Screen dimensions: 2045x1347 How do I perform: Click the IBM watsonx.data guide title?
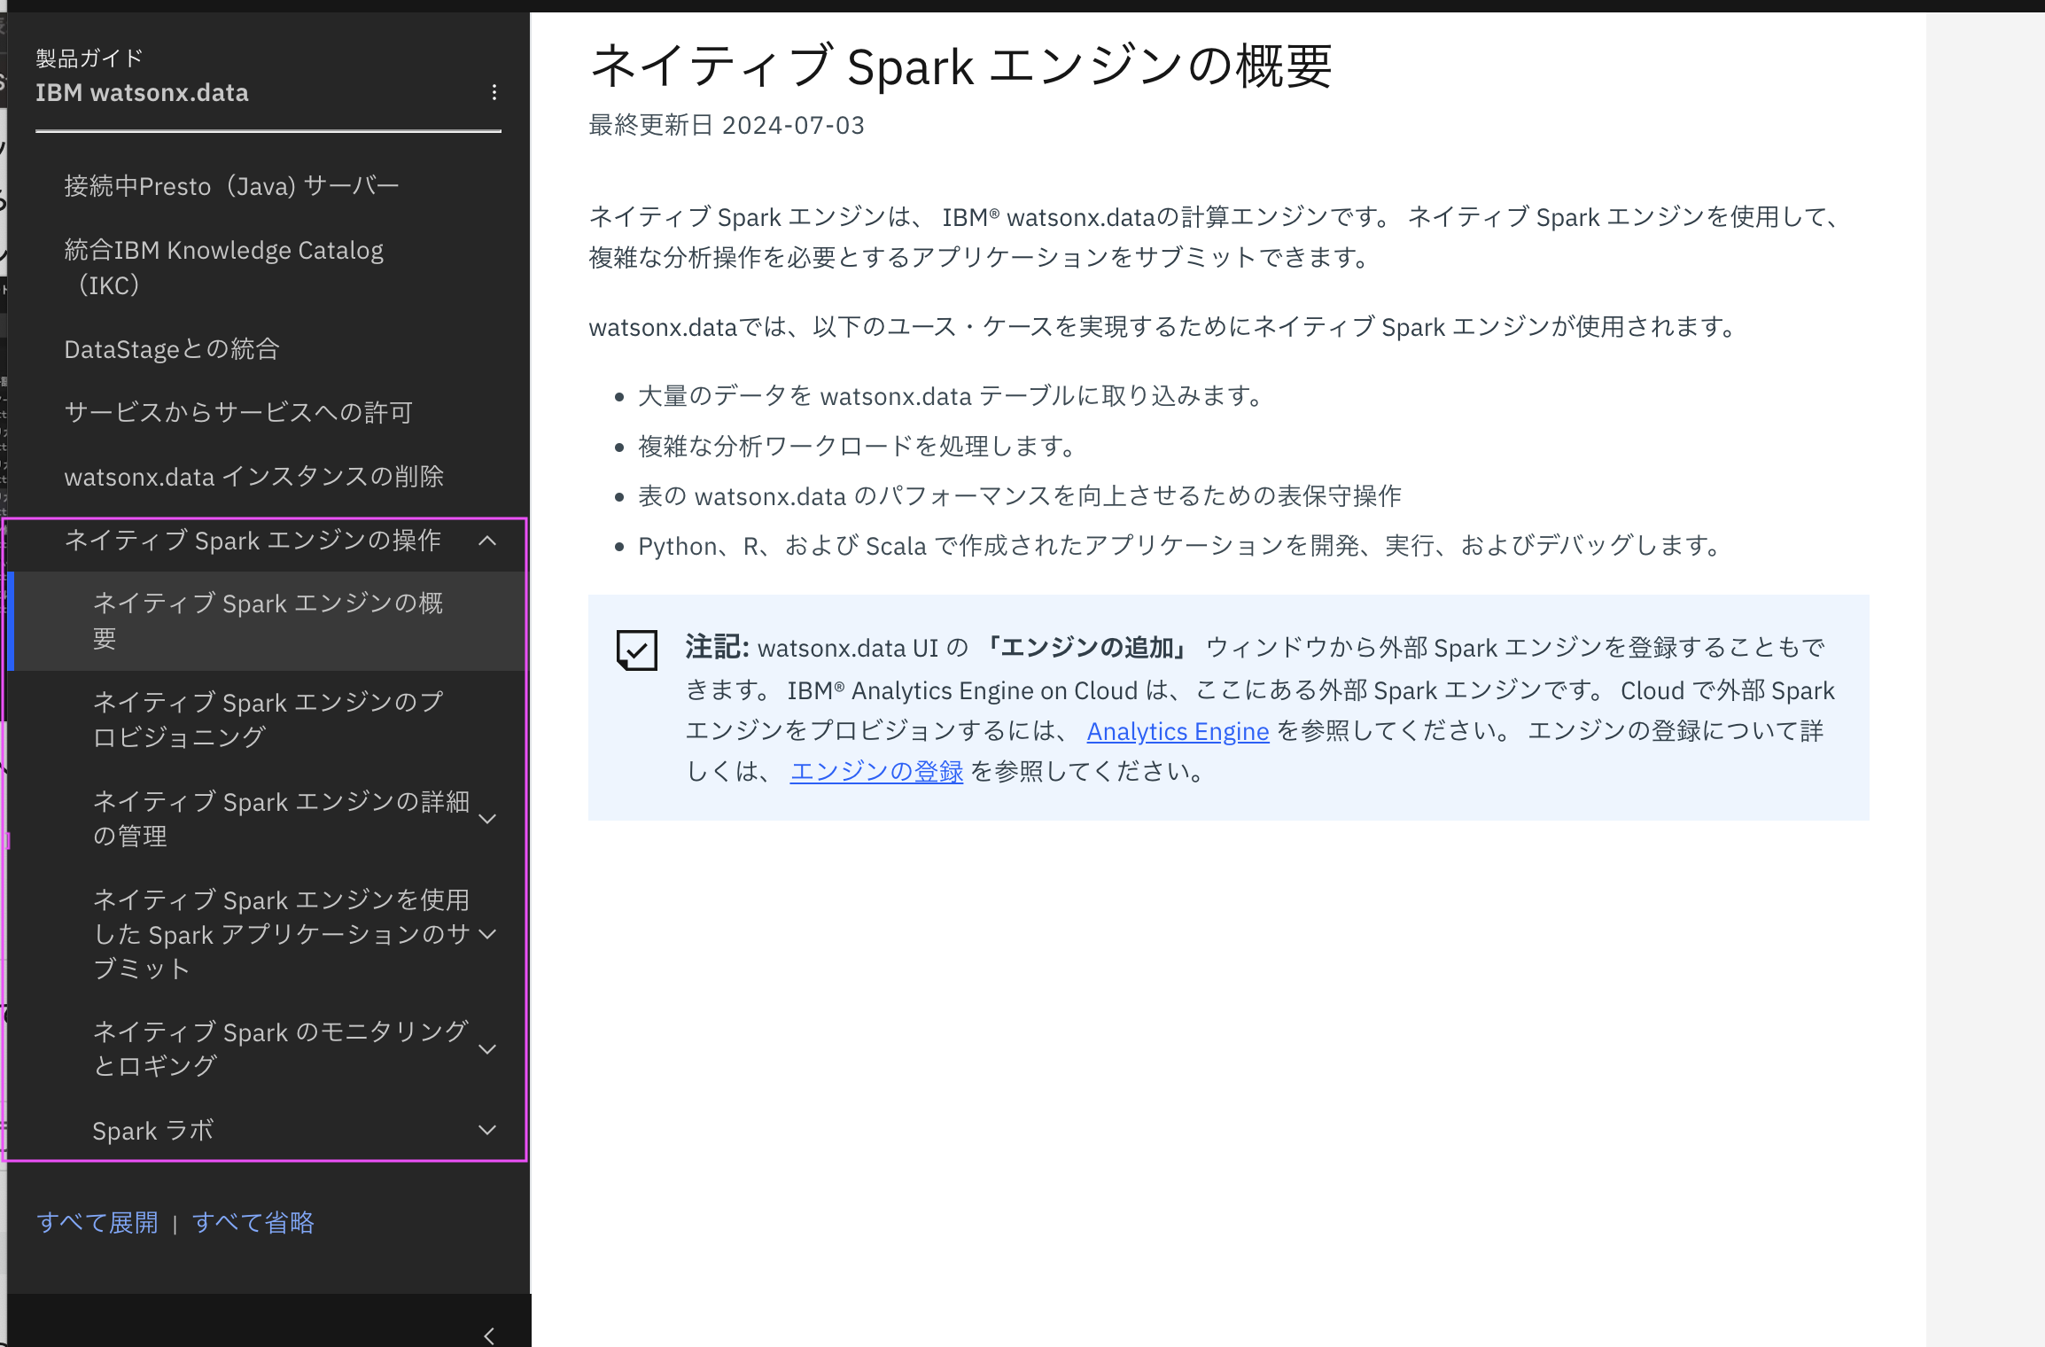point(142,93)
